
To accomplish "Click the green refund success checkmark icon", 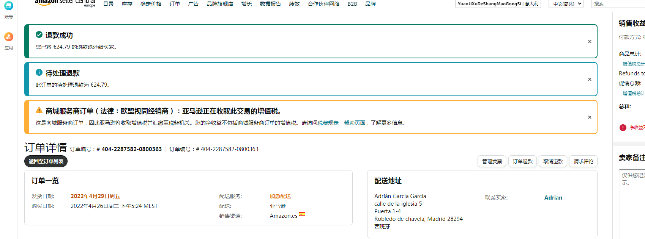I will pos(39,35).
